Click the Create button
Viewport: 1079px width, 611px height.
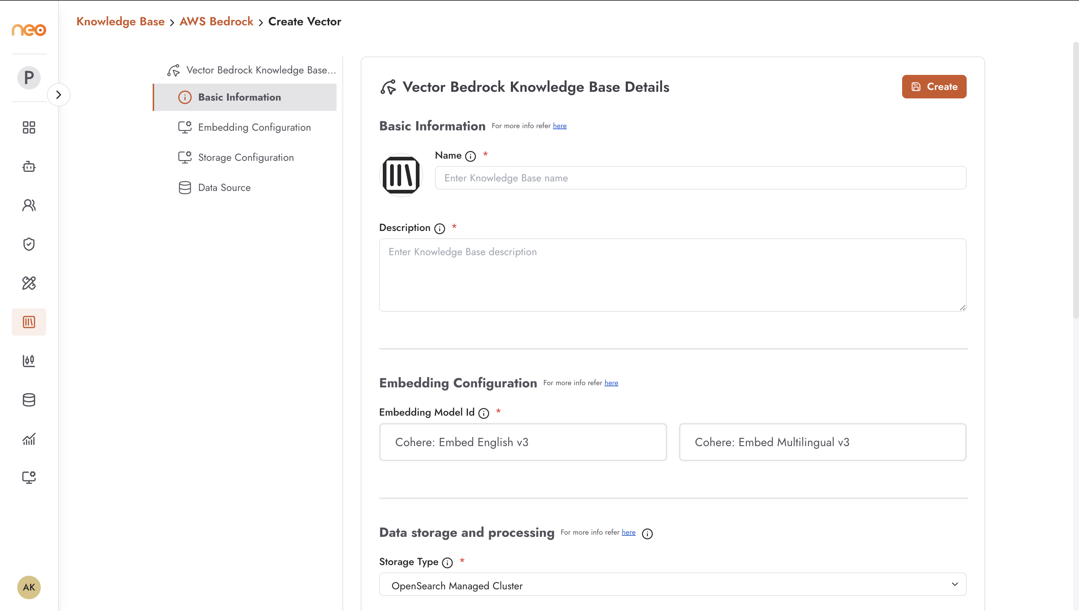click(x=934, y=86)
